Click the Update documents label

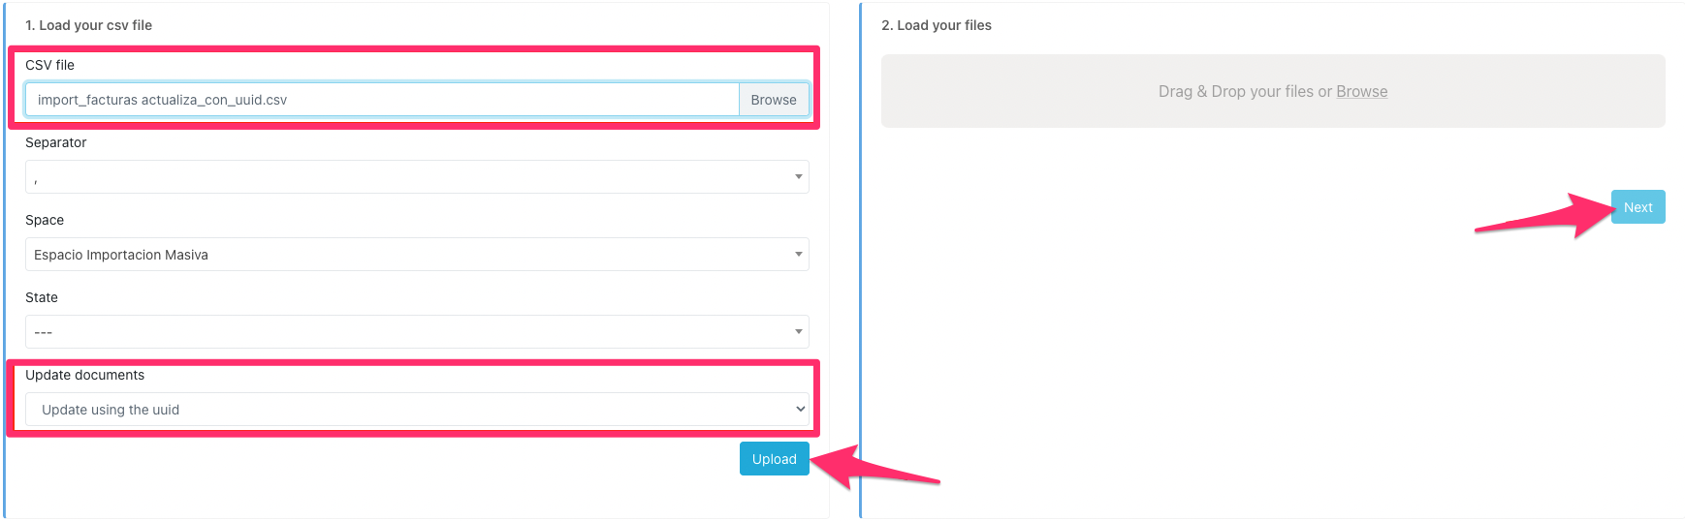coord(84,375)
